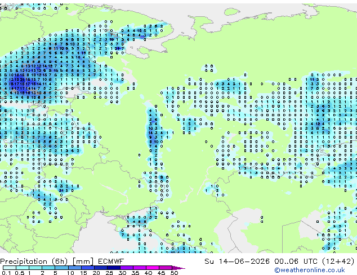Pick the 2 to 5 mm legend swatch
Image resolution: width=357 pixels, height=275 pixels.
pyautogui.click(x=48, y=268)
